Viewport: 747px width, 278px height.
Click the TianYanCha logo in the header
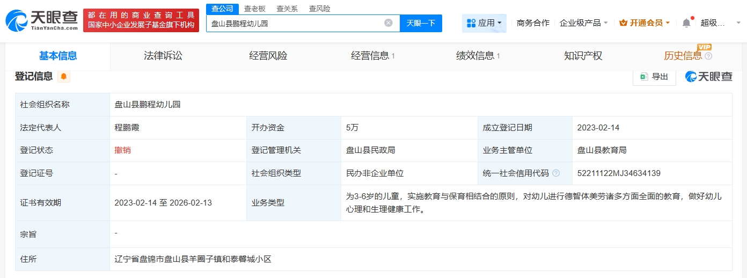[42, 21]
